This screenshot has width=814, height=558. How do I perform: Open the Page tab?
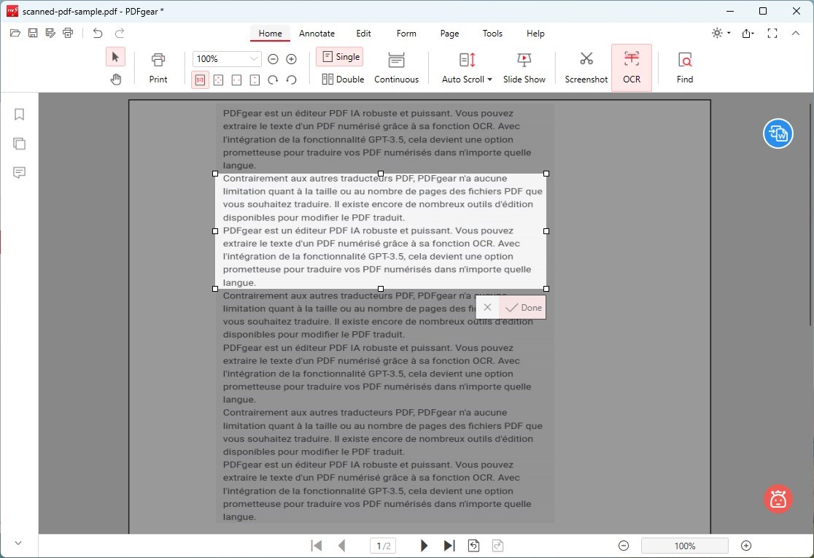[x=449, y=34]
